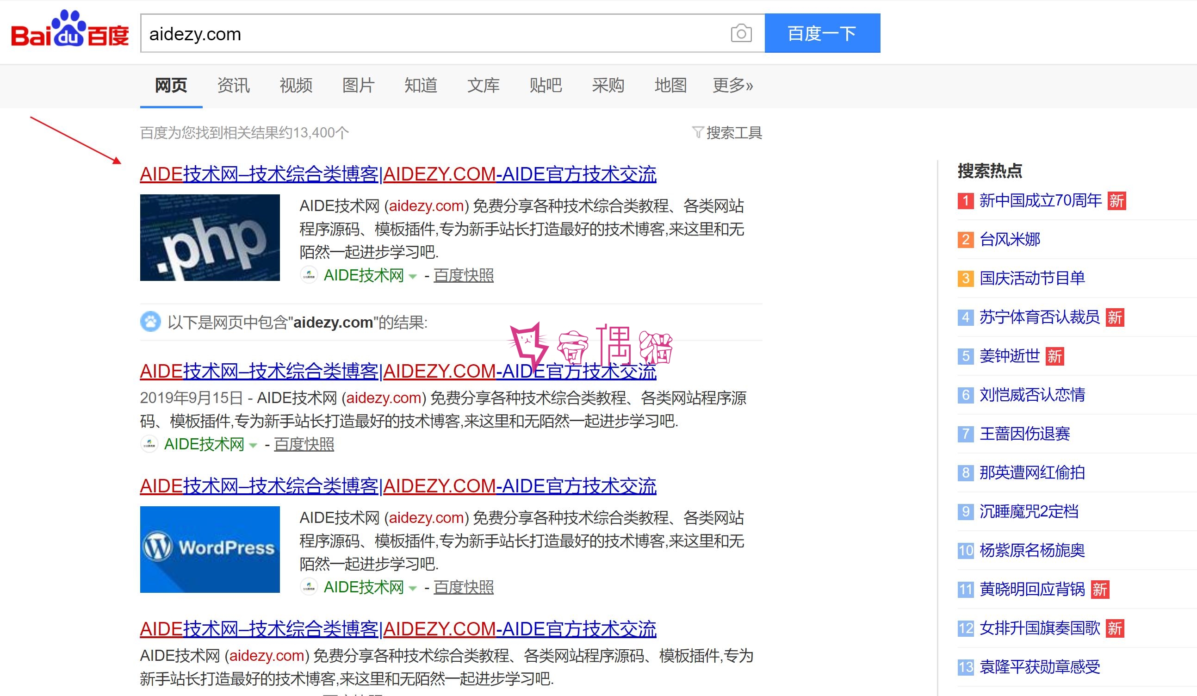Switch to the 采购 tab
Image resolution: width=1197 pixels, height=696 pixels.
click(x=608, y=86)
